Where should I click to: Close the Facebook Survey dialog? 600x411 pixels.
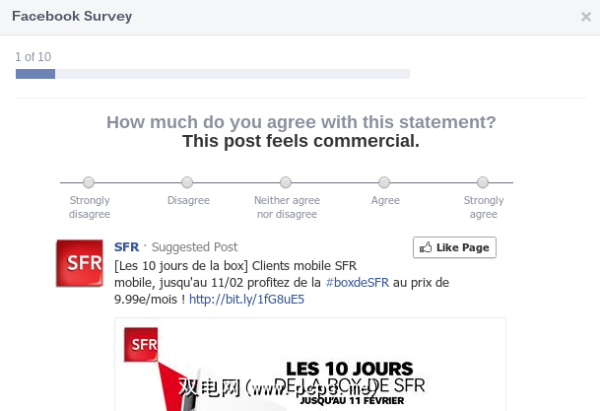(x=586, y=17)
